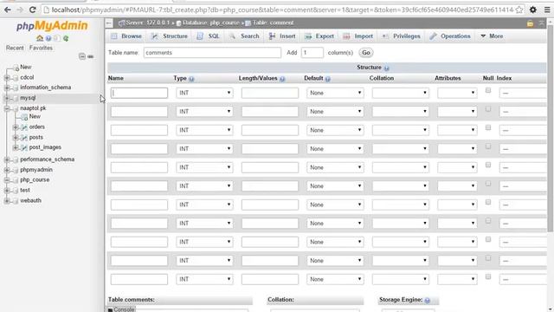
Task: Open the first row's Index dropdown
Action: click(x=523, y=93)
